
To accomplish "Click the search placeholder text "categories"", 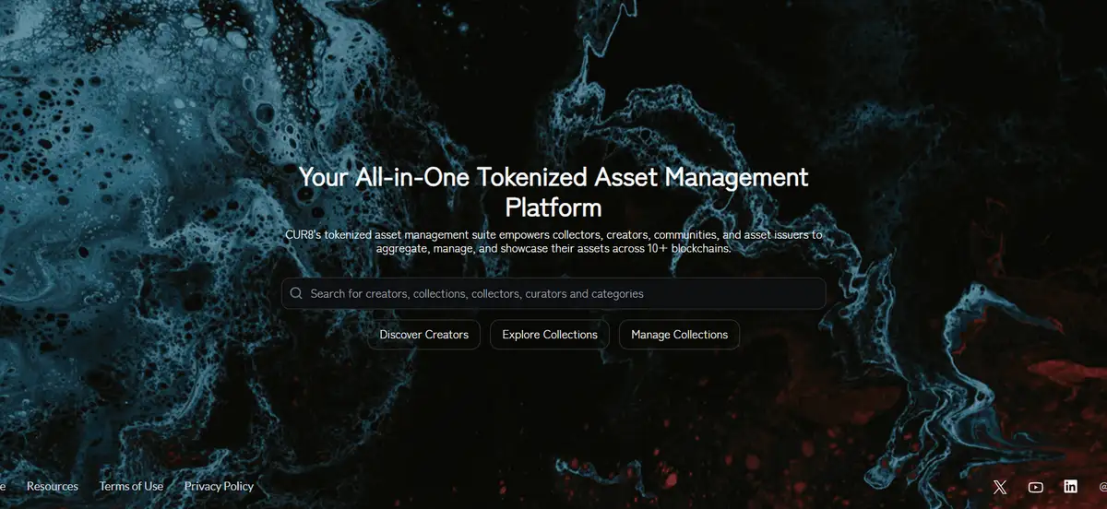I will point(617,293).
